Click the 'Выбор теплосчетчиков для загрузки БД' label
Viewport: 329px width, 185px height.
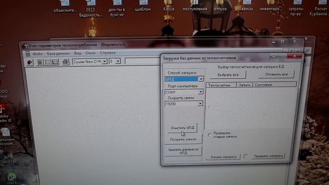251,67
